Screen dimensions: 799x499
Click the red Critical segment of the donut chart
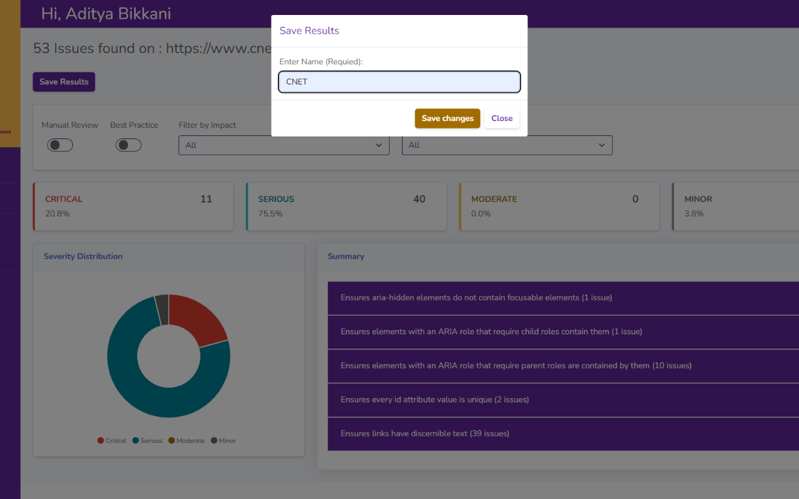tap(197, 318)
